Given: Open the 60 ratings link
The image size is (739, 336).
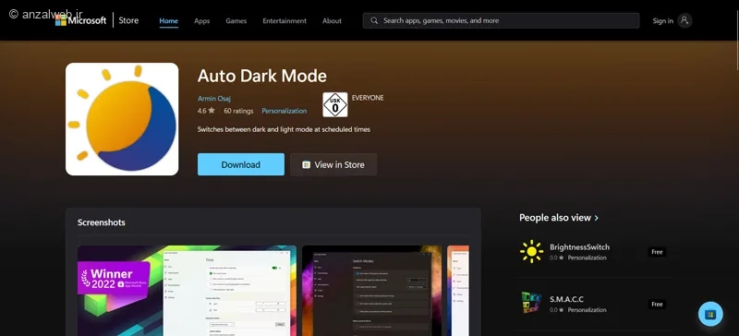Looking at the screenshot, I should coord(238,111).
